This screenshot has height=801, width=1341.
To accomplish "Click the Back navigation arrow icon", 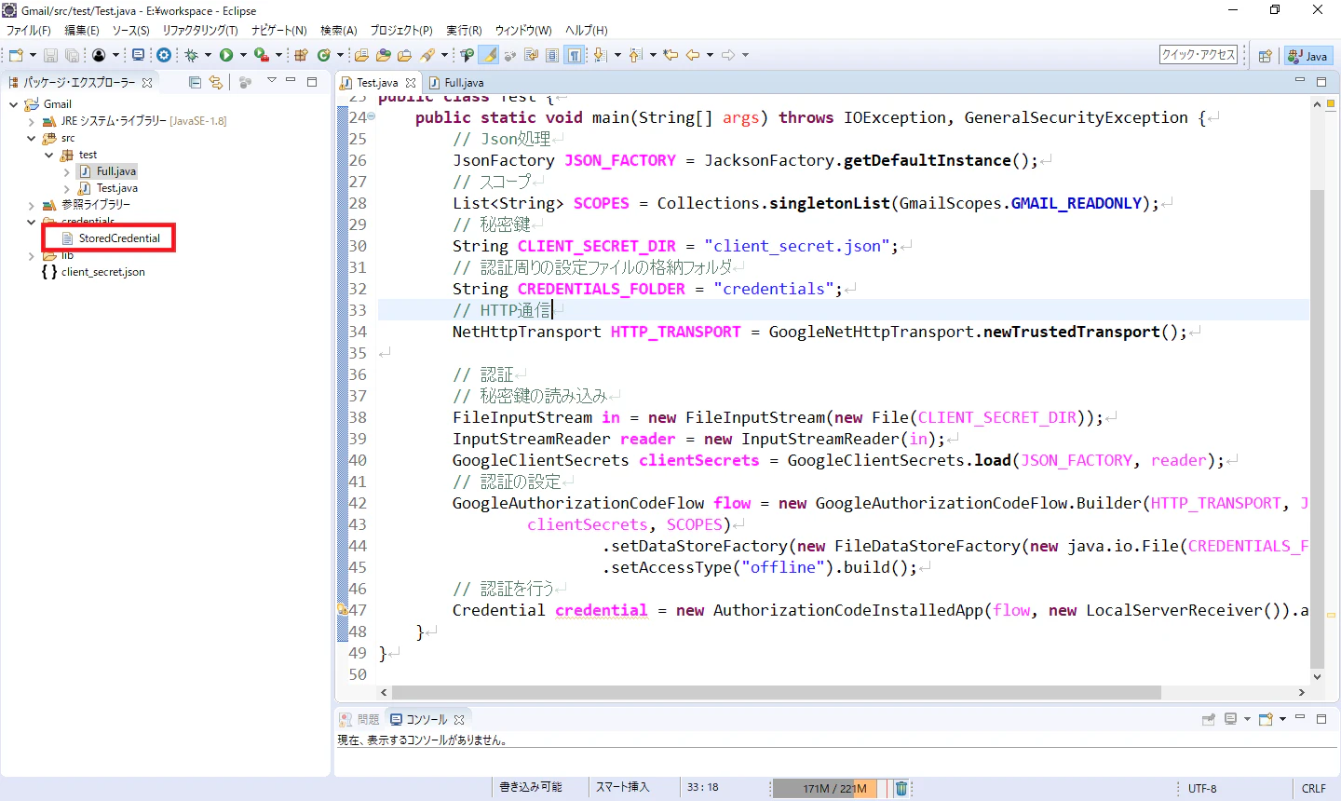I will (692, 55).
